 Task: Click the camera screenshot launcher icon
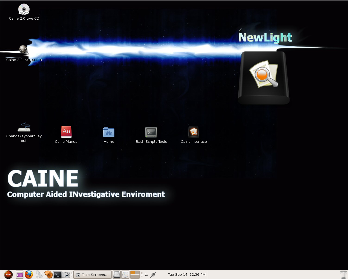(x=66, y=275)
